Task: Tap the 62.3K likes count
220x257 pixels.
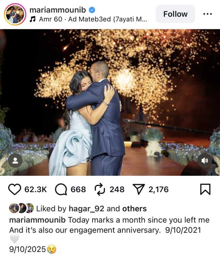Action: [x=35, y=189]
